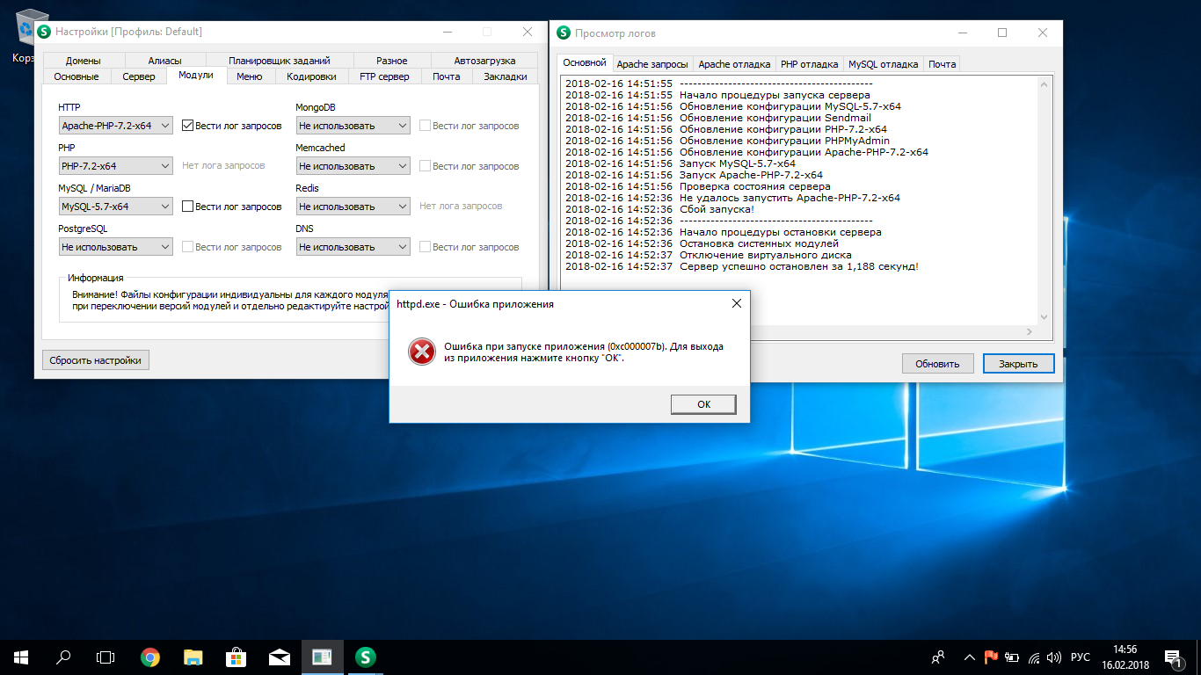Open the Action Center notifications icon

[x=1172, y=657]
